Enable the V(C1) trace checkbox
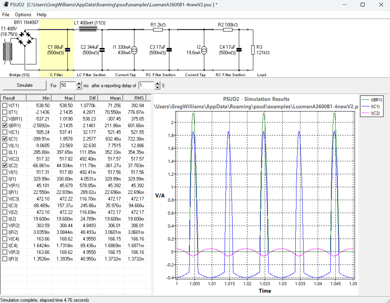This screenshot has height=303, width=390. 5,132
